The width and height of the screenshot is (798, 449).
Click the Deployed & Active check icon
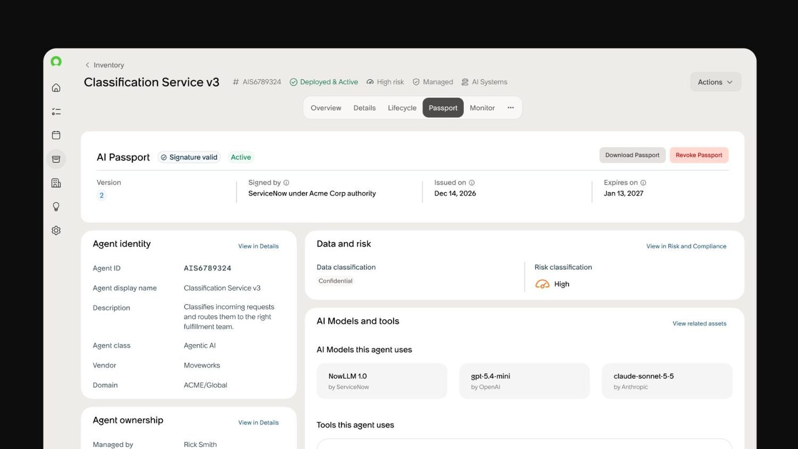pos(293,82)
